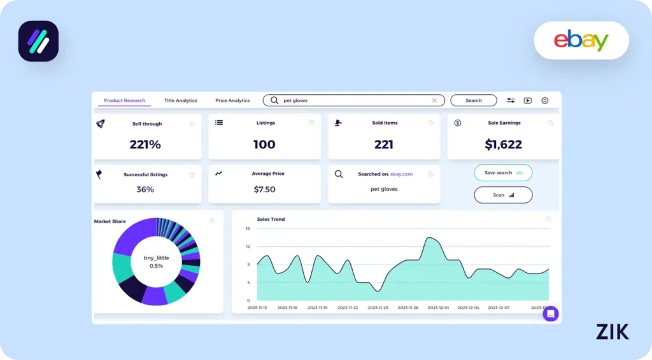Open the ebay.com link in Searched on card
The image size is (652, 360).
tap(401, 174)
